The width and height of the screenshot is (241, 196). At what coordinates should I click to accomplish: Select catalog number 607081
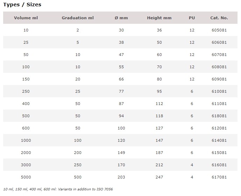pyautogui.click(x=219, y=55)
